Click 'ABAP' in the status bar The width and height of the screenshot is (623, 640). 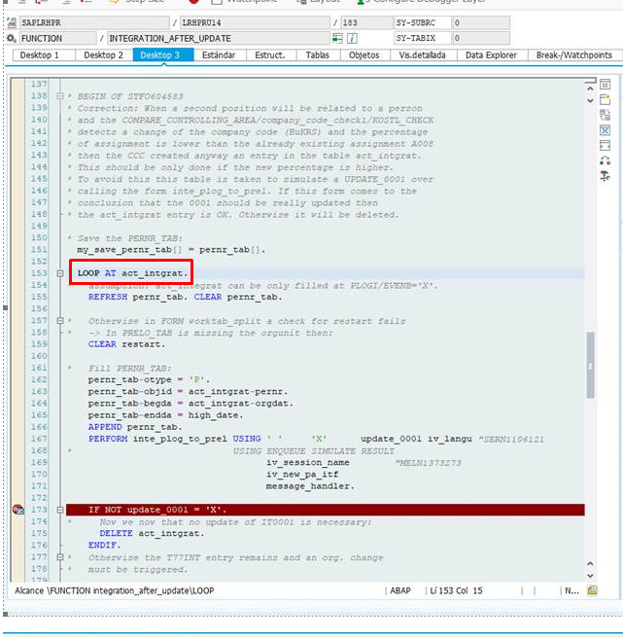[400, 590]
